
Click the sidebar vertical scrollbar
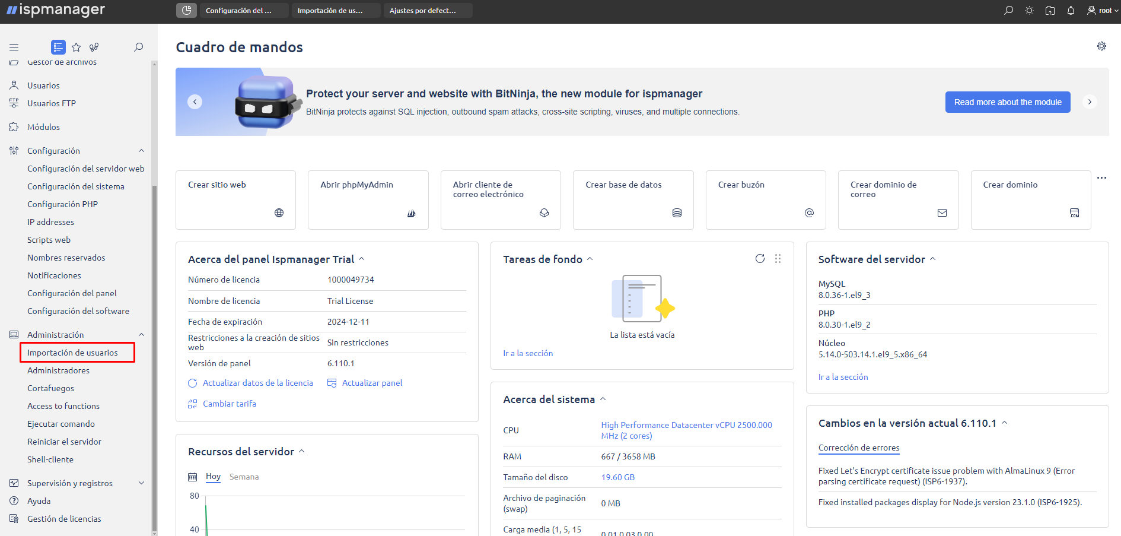point(154,358)
